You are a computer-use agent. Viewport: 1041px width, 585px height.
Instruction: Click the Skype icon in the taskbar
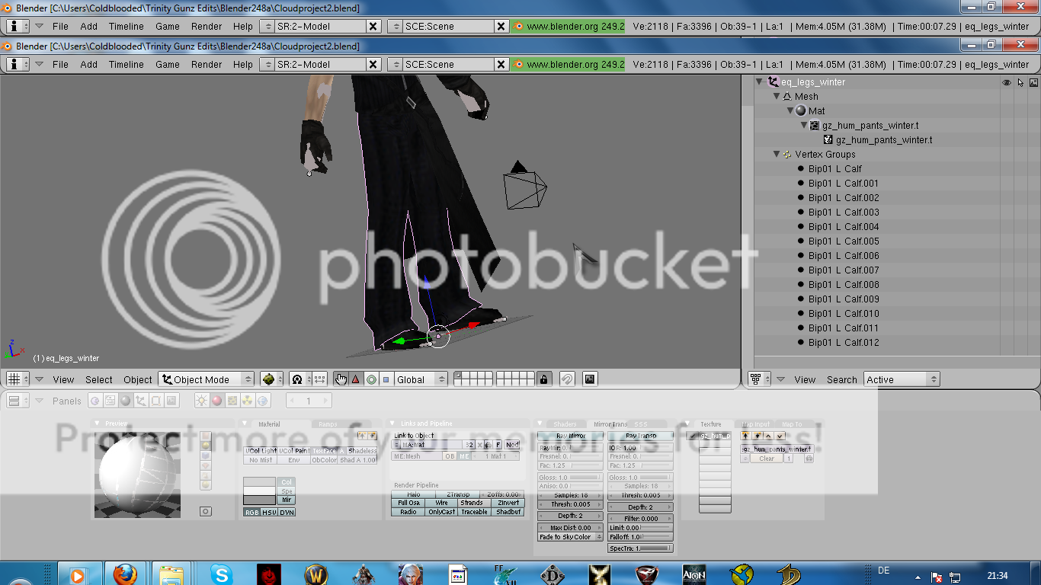point(222,574)
